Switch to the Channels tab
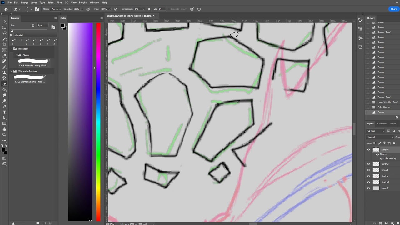 coord(382,123)
